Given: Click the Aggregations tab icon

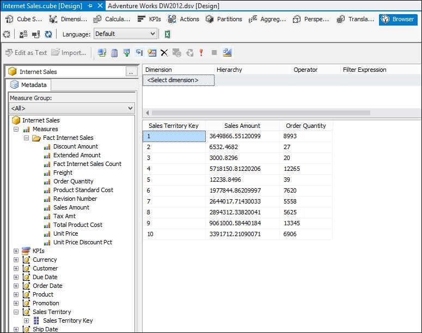Looking at the screenshot, I should tap(253, 19).
